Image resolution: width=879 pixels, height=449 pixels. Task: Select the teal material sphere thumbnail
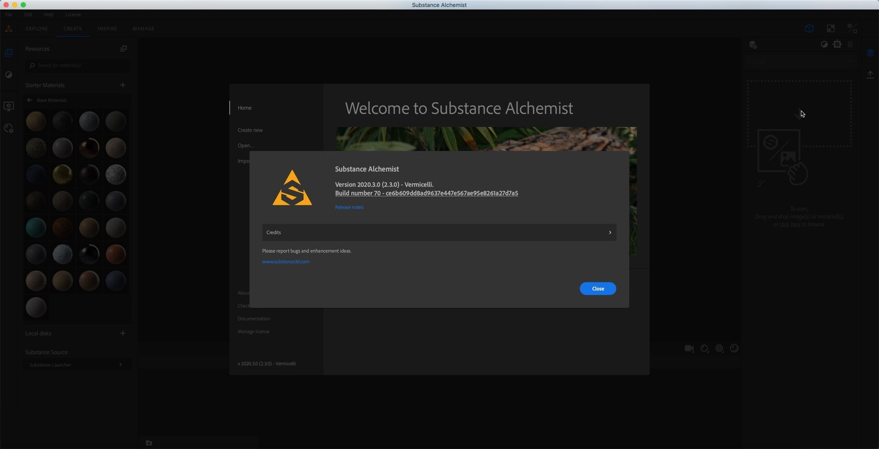(36, 227)
